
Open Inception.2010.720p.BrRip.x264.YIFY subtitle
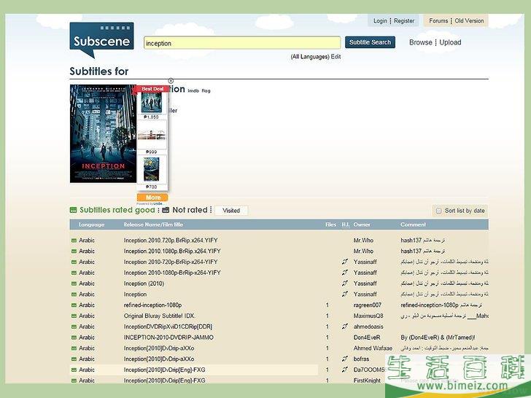point(171,241)
